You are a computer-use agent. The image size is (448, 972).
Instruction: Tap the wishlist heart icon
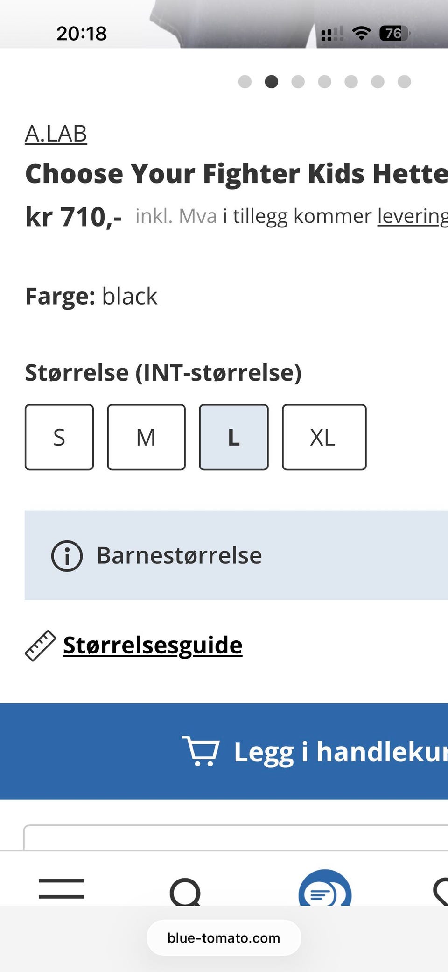point(441,891)
